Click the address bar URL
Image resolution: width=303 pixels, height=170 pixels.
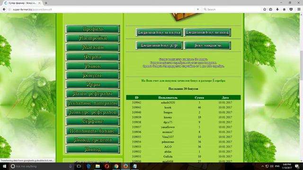tap(32, 9)
